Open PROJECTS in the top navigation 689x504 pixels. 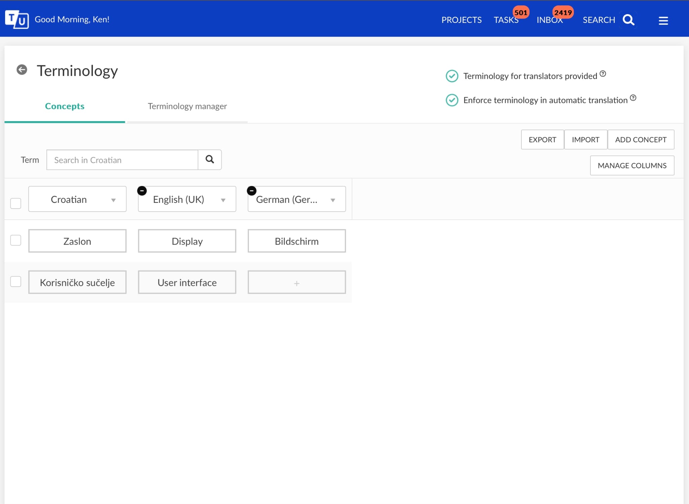(462, 20)
